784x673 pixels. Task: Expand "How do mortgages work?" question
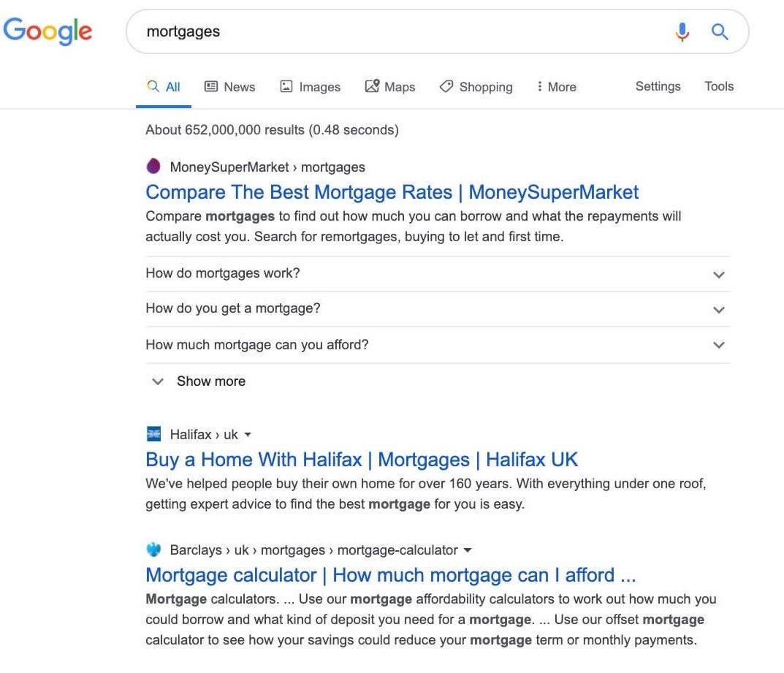[438, 274]
